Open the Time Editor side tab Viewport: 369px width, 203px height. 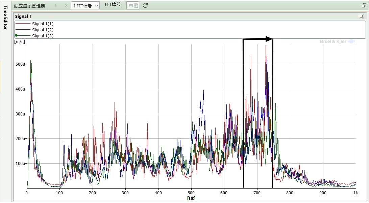[5, 18]
